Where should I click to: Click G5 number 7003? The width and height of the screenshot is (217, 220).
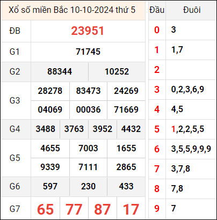[88, 148]
